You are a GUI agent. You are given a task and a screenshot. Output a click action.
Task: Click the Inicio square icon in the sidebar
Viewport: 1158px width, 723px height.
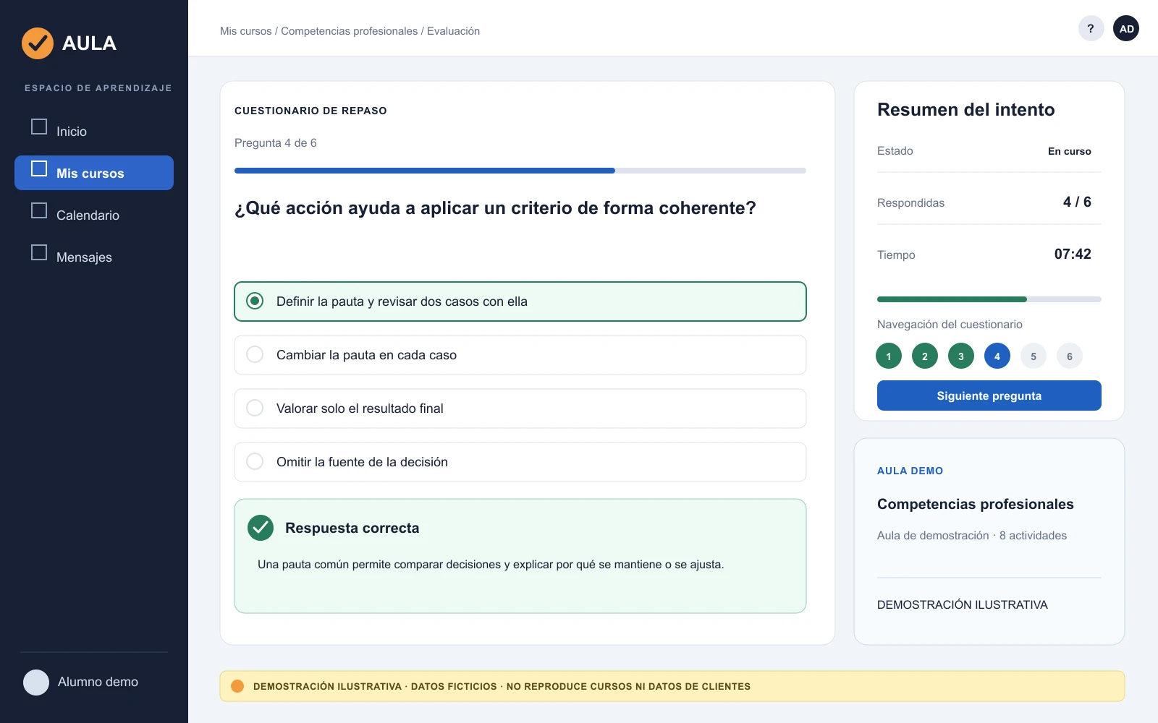coord(39,127)
